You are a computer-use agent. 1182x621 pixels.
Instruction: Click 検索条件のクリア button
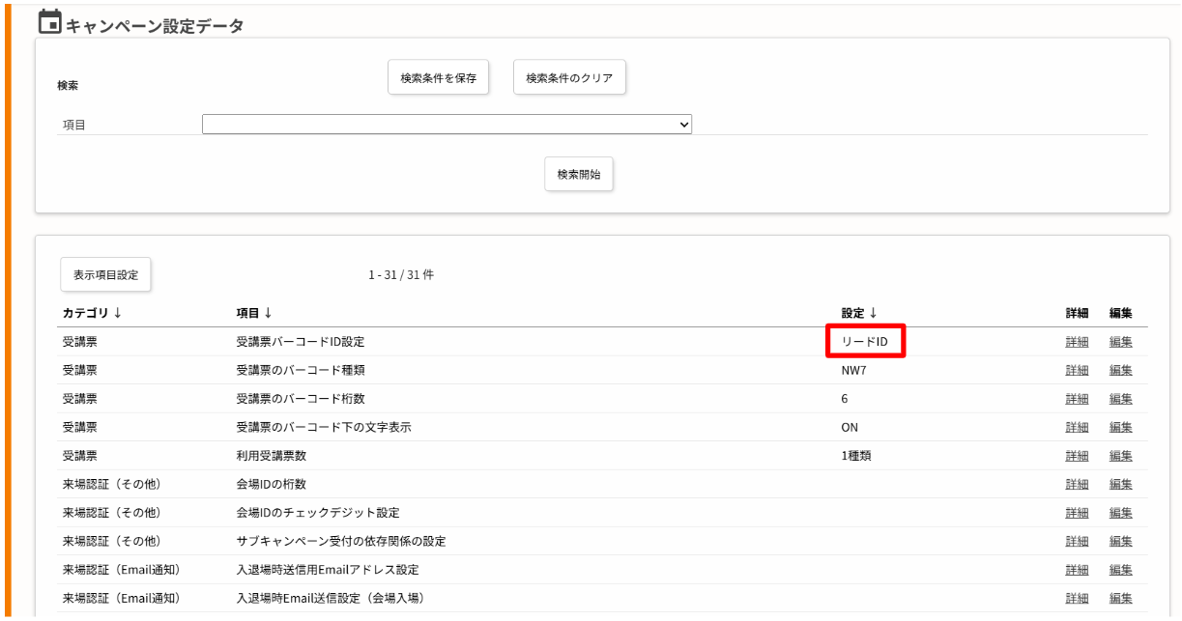569,78
